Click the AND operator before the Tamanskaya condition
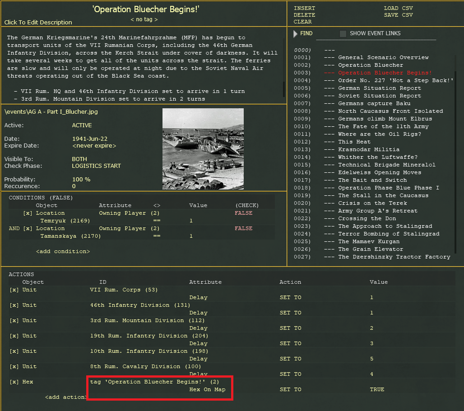 click(x=14, y=229)
